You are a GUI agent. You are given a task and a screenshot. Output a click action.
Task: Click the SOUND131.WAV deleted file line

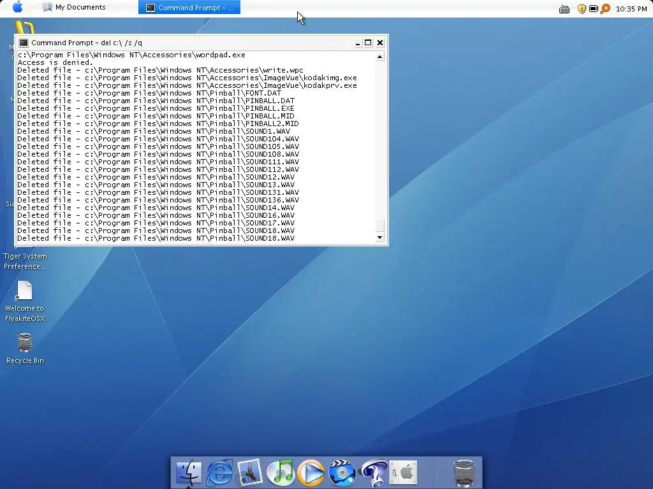158,192
